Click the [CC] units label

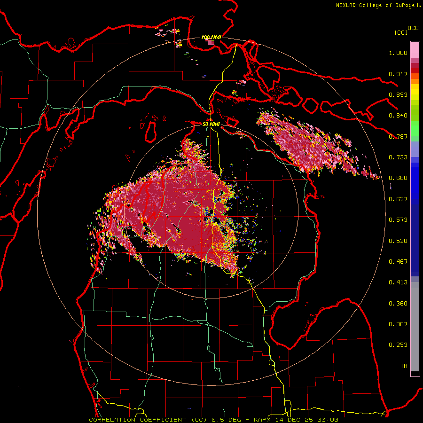pos(401,32)
